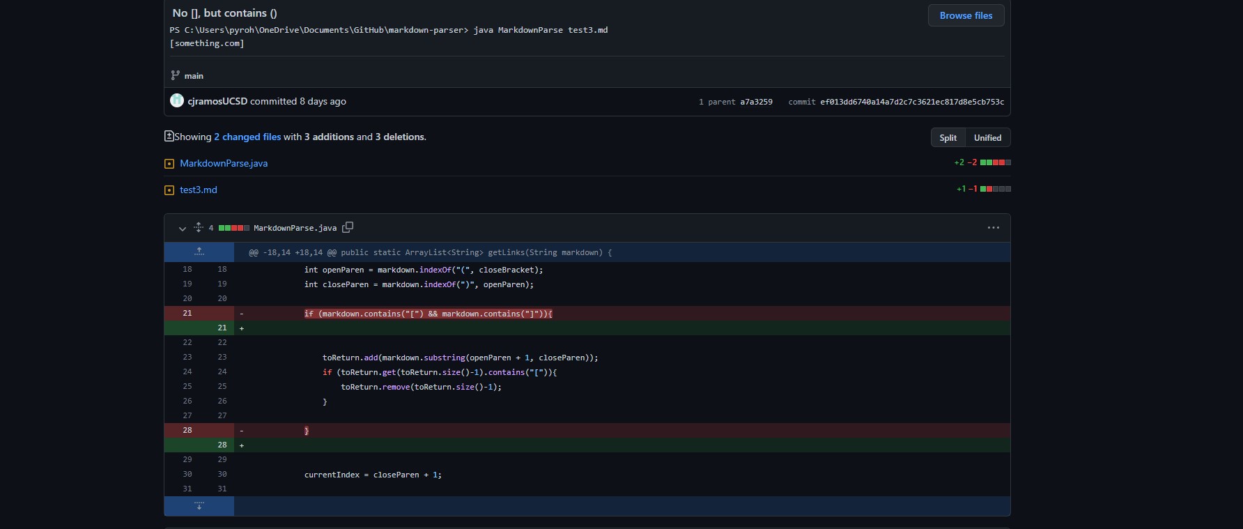Click the modified icon next to MarkdownParse.java
This screenshot has width=1243, height=529.
click(169, 163)
